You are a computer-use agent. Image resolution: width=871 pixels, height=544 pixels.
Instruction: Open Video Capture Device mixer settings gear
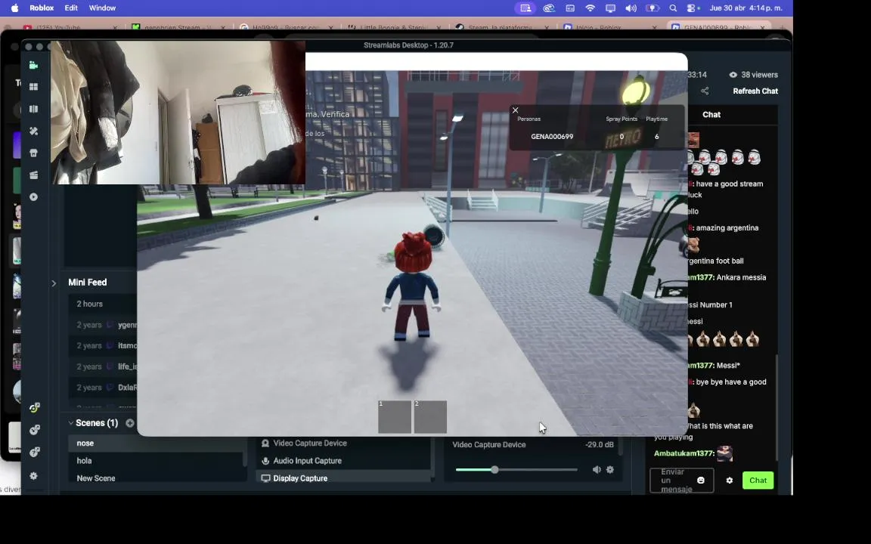coord(610,470)
